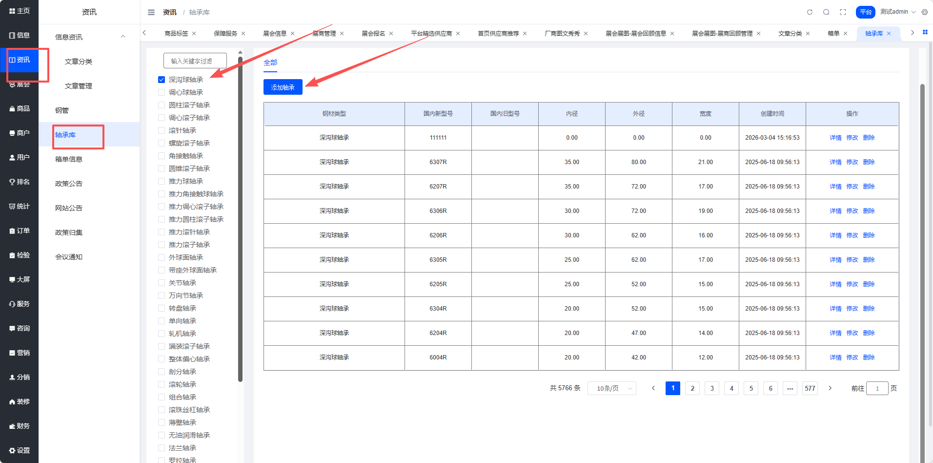
Task: Collapse sidebar with hamburger menu icon
Action: coord(151,12)
